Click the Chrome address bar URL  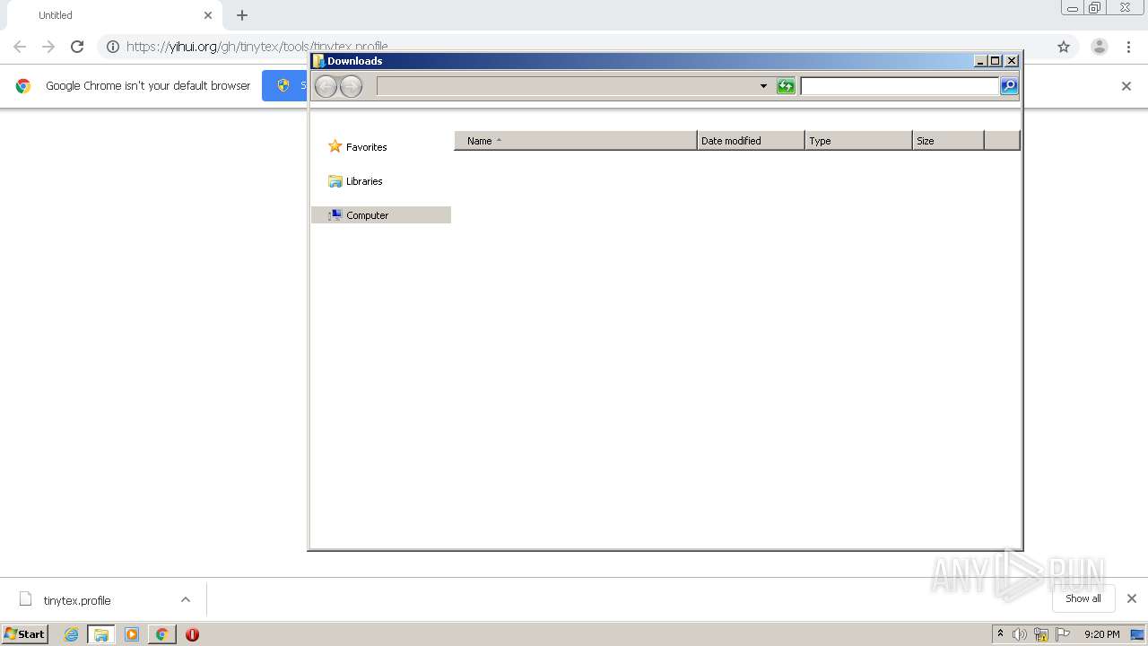click(x=257, y=47)
